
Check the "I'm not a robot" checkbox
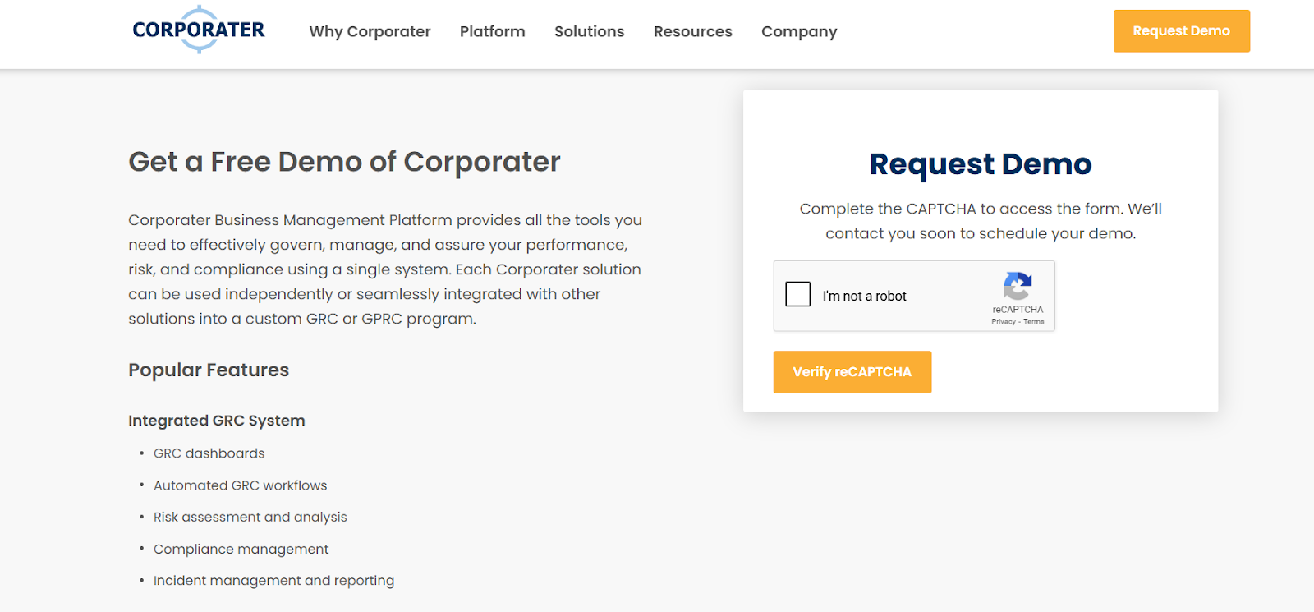click(x=798, y=294)
